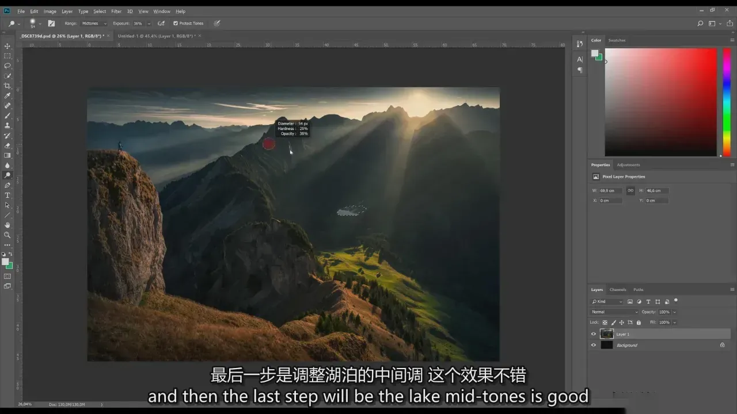Select the Gradient tool
The width and height of the screenshot is (737, 414).
(7, 155)
